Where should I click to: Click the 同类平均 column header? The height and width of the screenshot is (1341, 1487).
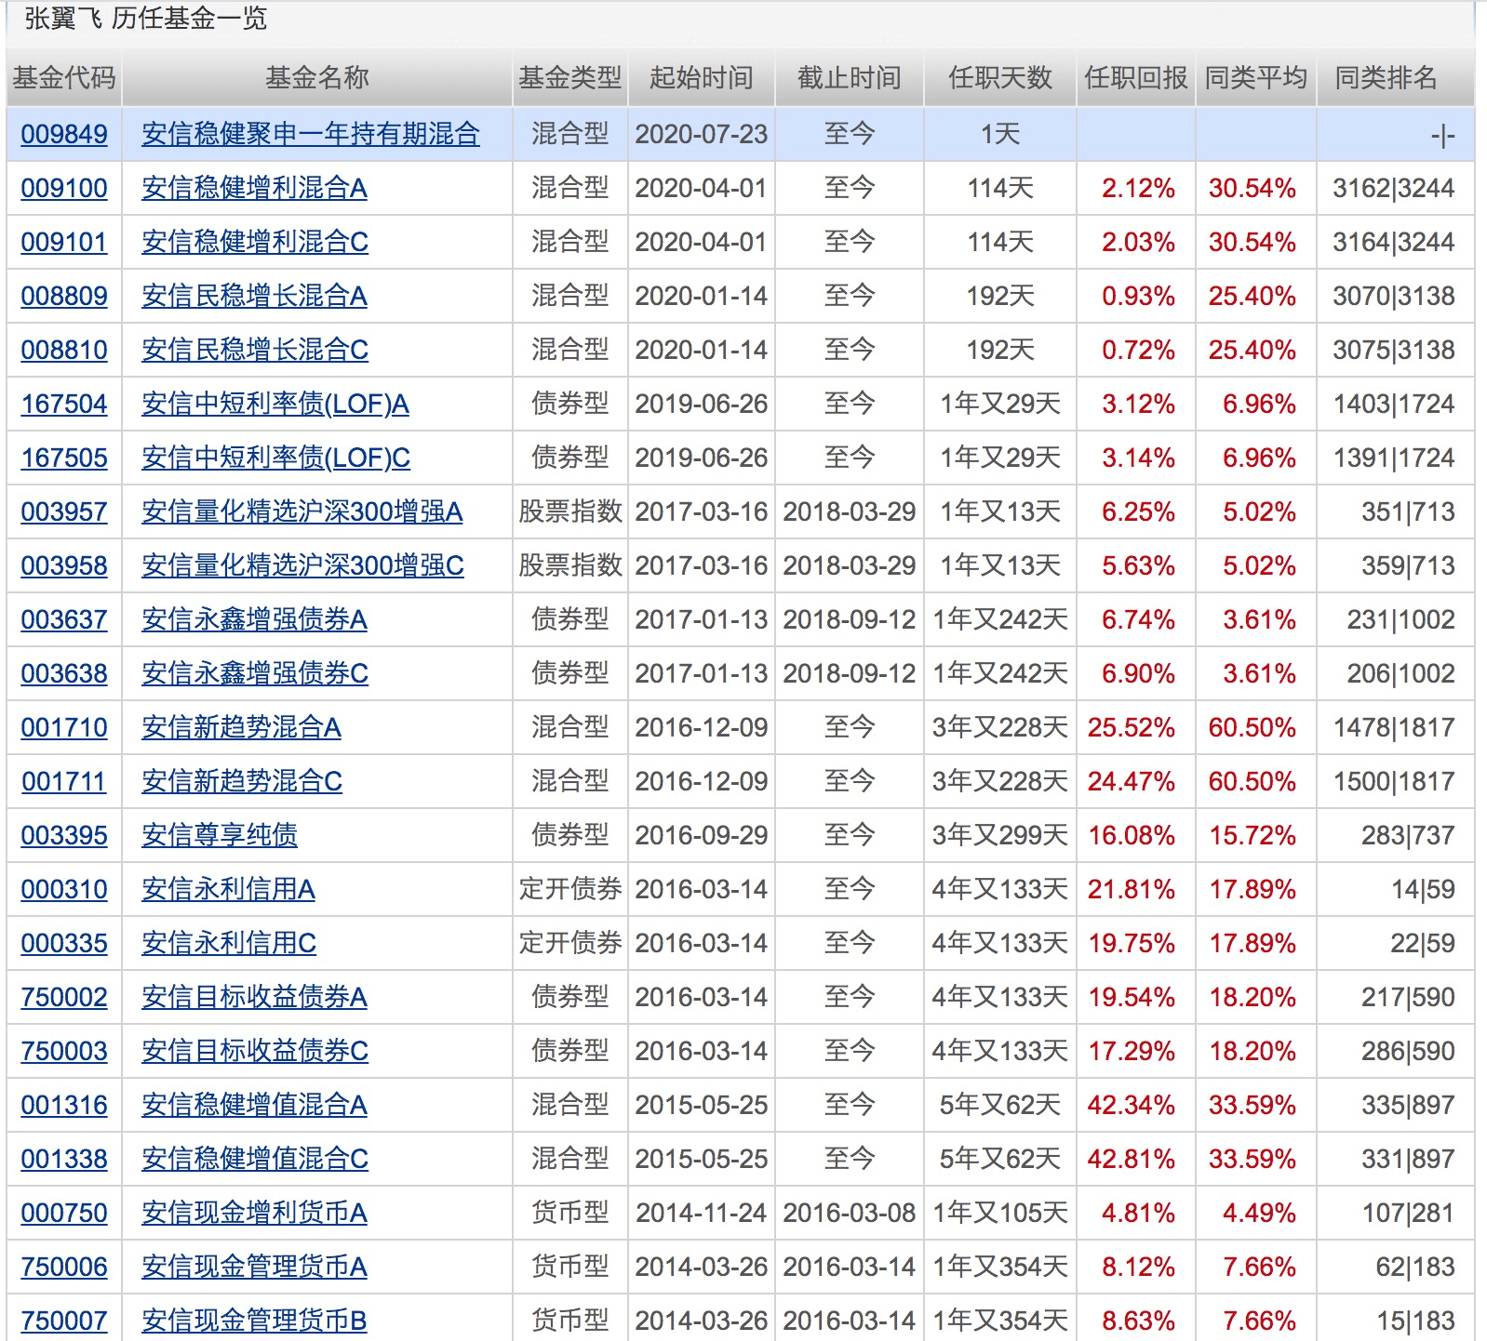click(1256, 78)
